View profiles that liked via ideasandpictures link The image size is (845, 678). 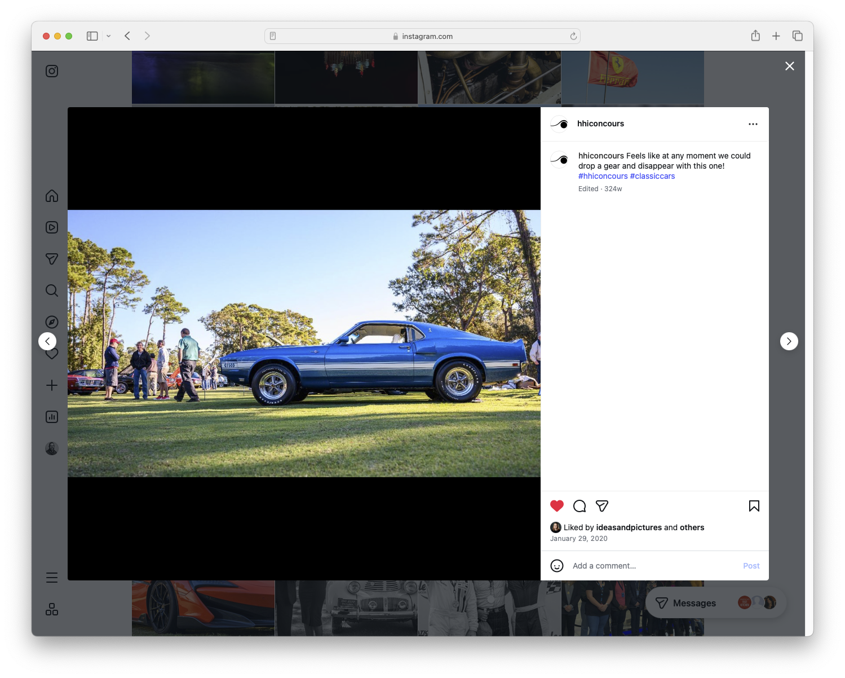tap(630, 527)
